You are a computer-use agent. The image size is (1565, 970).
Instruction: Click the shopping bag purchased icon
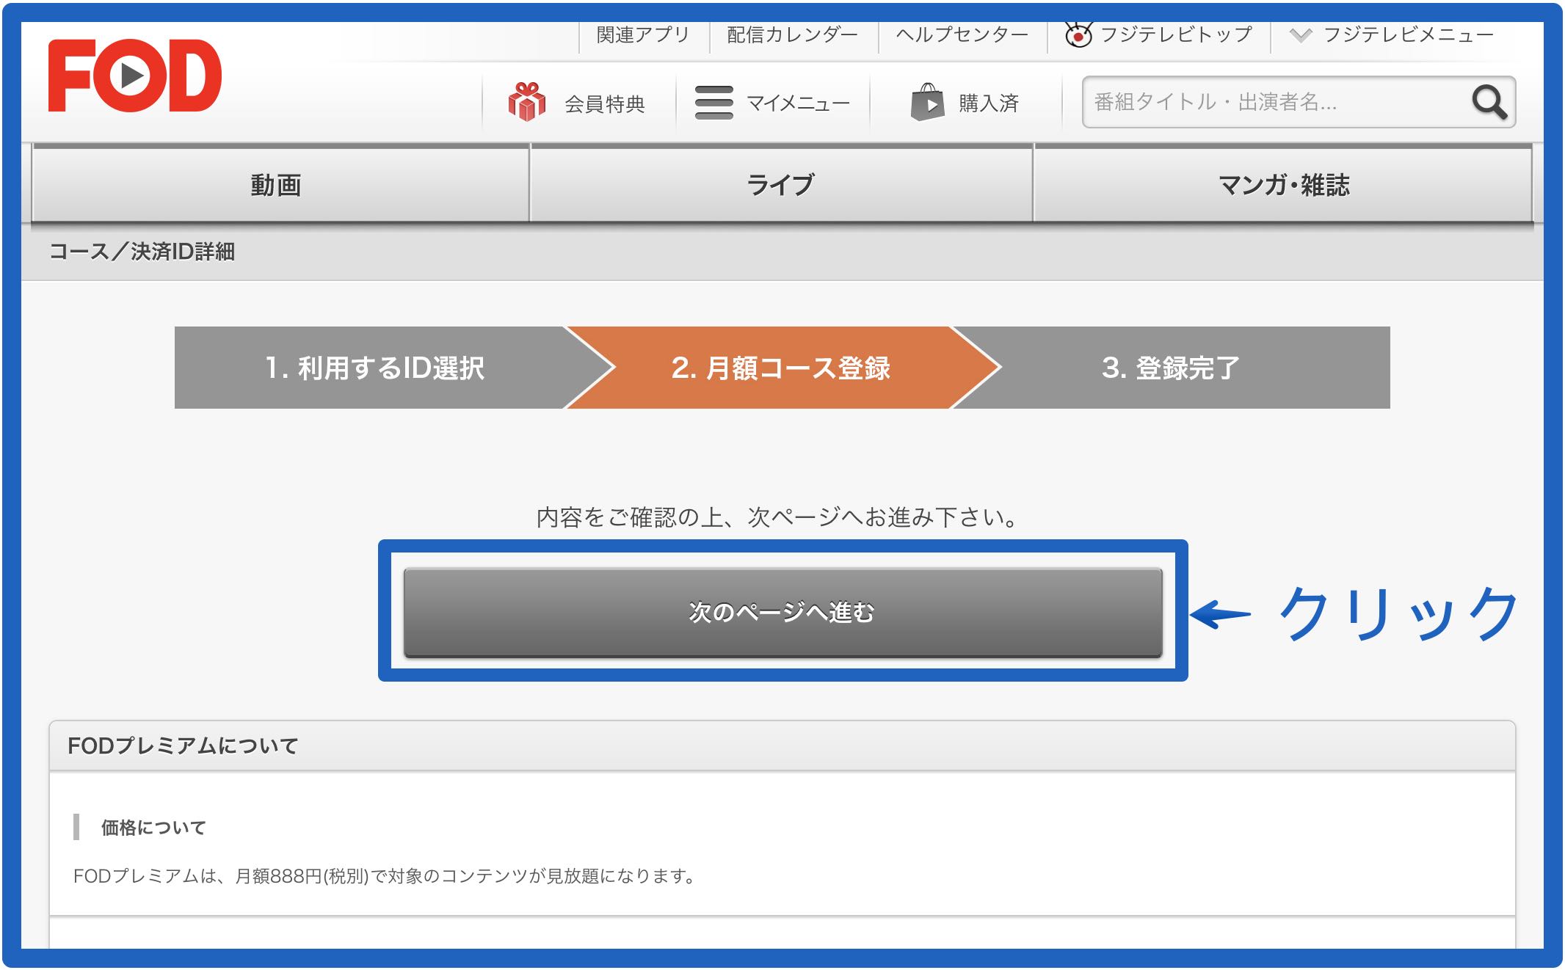click(x=927, y=103)
